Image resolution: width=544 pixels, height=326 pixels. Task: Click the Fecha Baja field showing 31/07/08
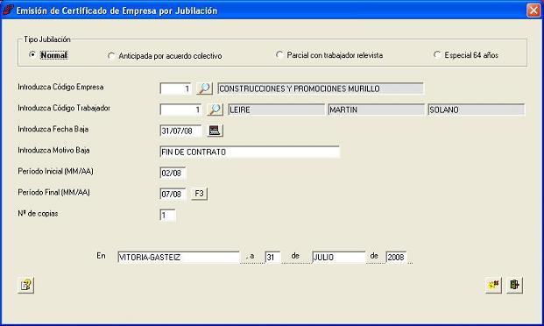(180, 131)
